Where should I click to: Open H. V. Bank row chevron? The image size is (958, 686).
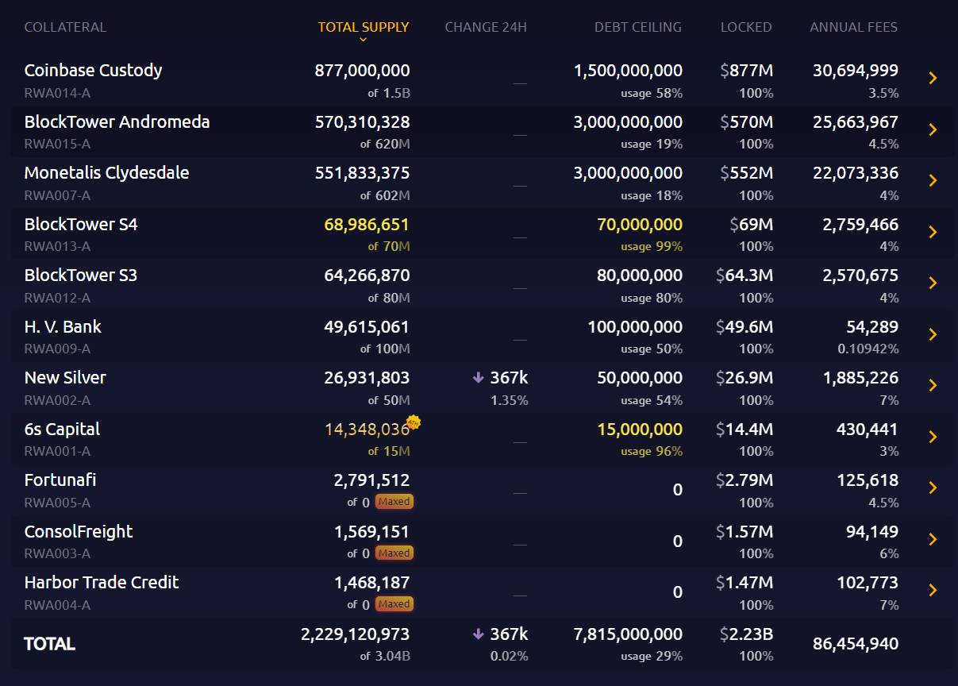coord(933,334)
